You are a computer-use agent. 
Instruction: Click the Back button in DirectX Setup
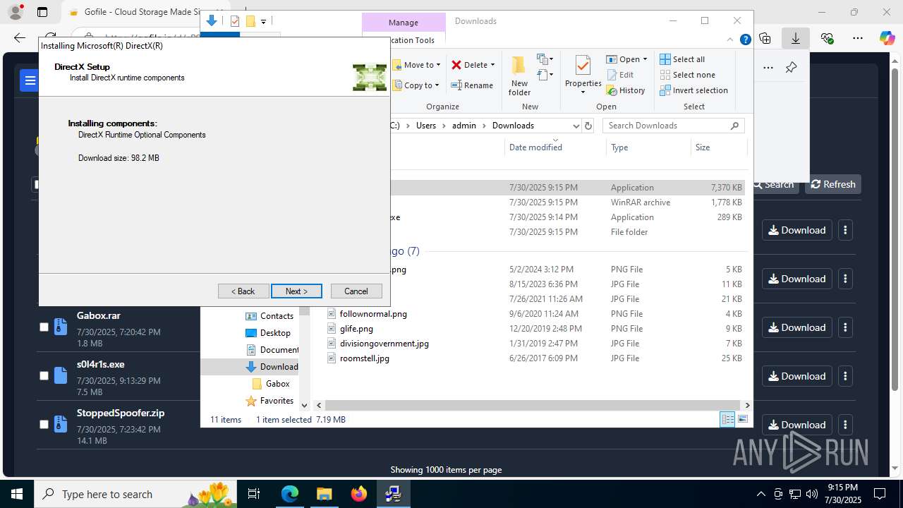243,291
